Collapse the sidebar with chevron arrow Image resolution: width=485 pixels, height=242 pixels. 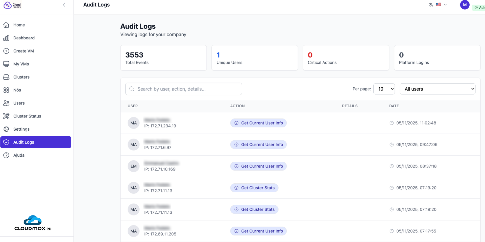point(64,5)
